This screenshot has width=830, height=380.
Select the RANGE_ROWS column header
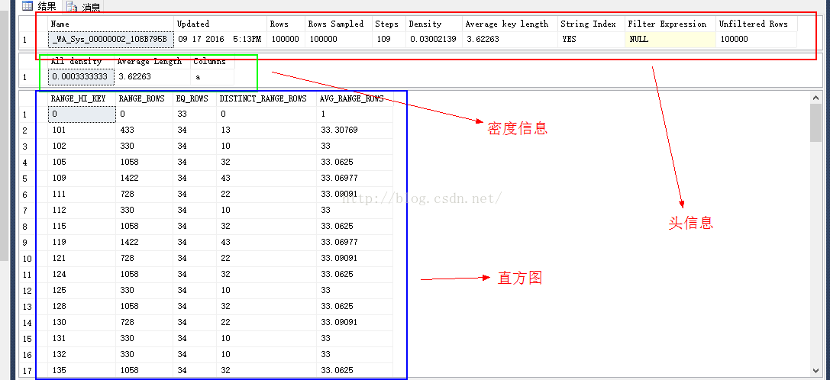click(x=144, y=99)
